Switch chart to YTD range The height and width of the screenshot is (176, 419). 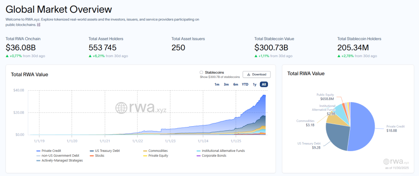(245, 84)
